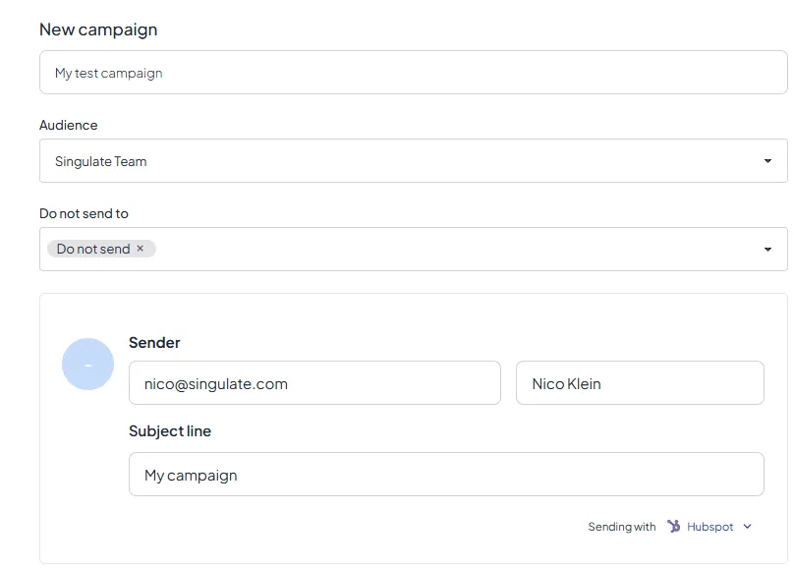This screenshot has width=794, height=568.
Task: Click the Sender section label
Action: tap(154, 343)
